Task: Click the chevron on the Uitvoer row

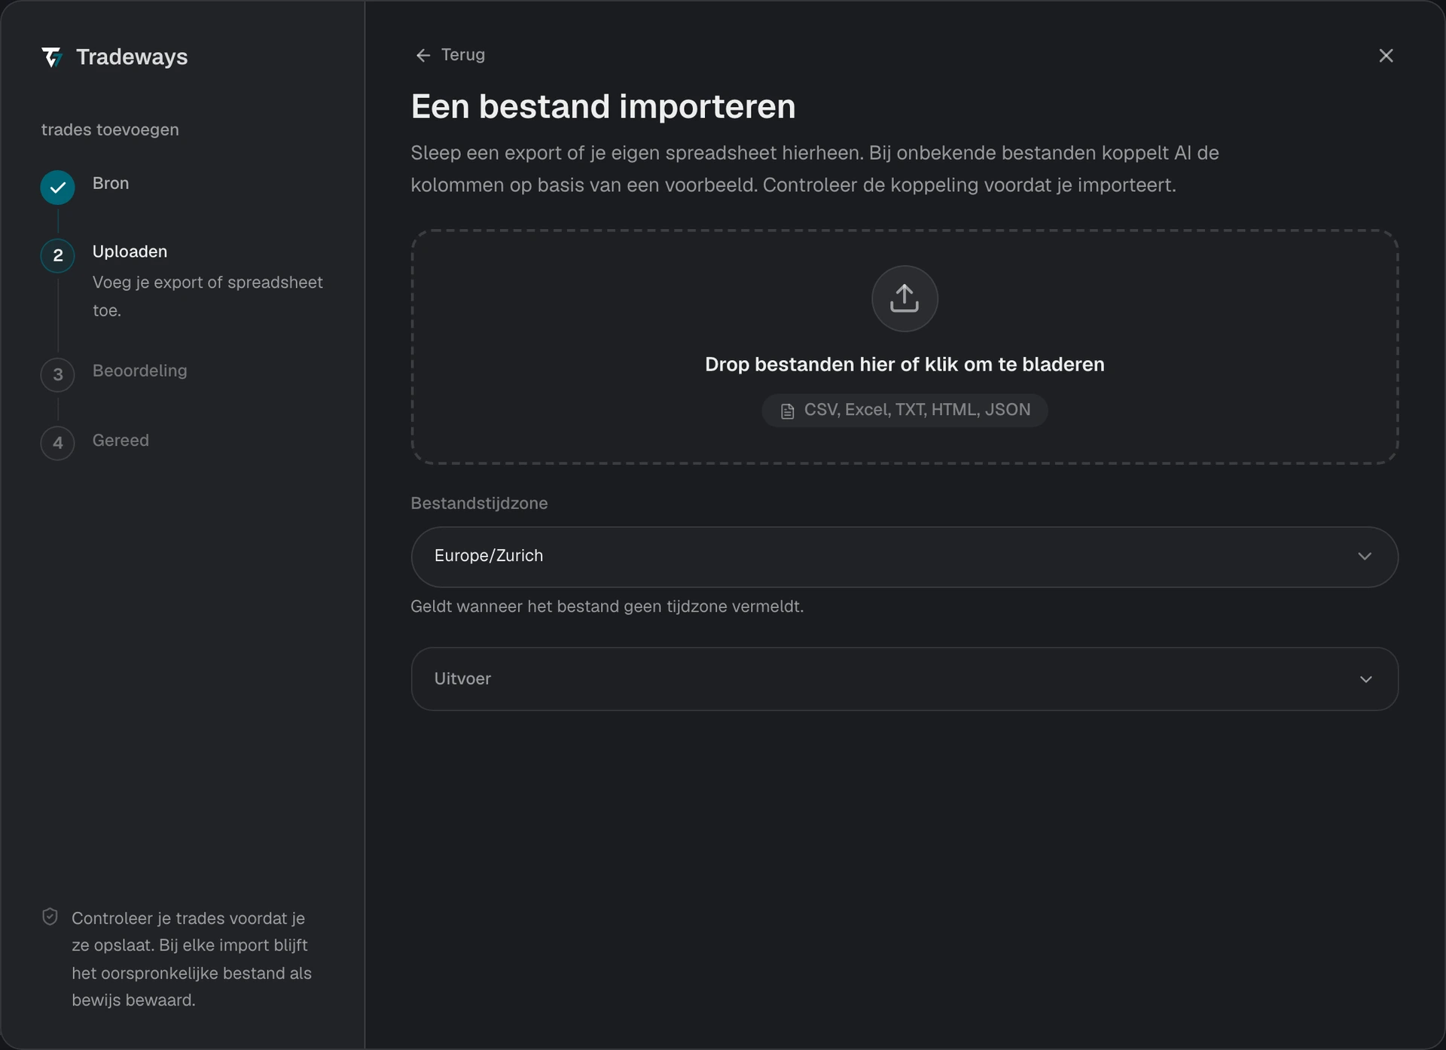Action: (1365, 679)
